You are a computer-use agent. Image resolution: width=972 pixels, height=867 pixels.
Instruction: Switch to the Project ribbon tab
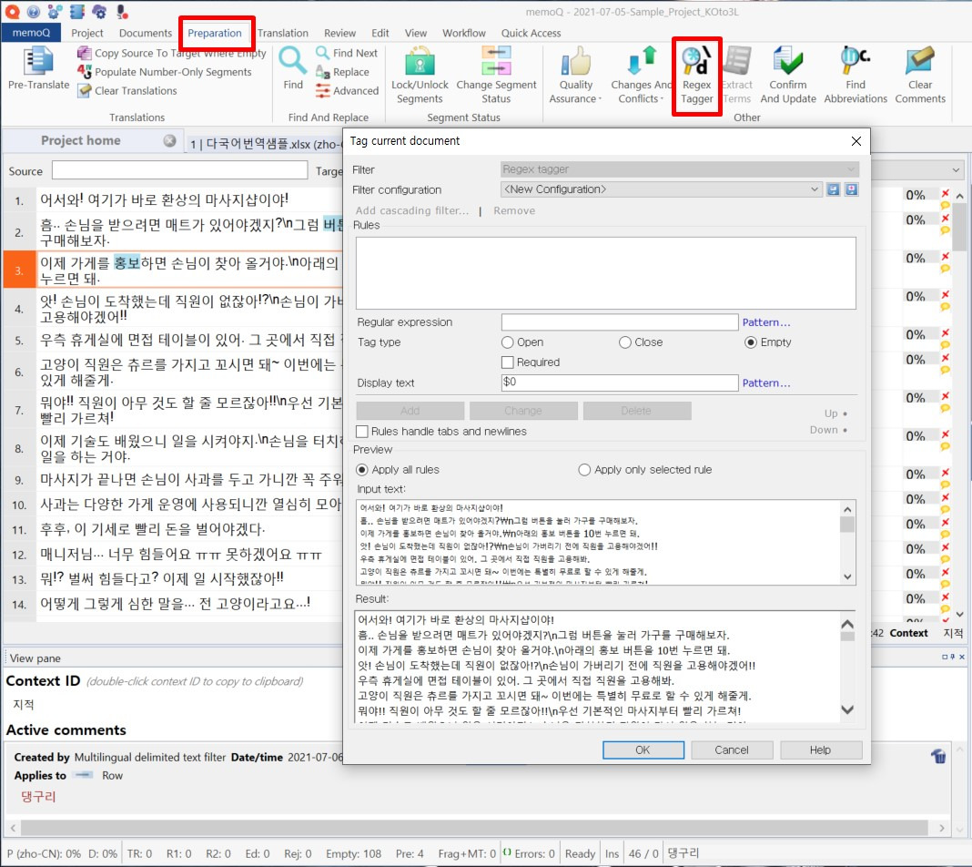pyautogui.click(x=87, y=33)
